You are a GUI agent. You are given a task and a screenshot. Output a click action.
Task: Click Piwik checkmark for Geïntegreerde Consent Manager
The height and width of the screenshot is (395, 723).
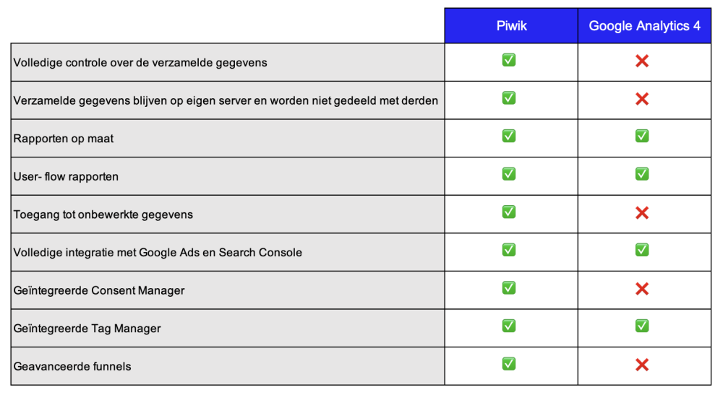(x=508, y=287)
